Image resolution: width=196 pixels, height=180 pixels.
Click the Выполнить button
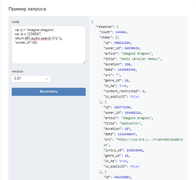[x=49, y=91]
